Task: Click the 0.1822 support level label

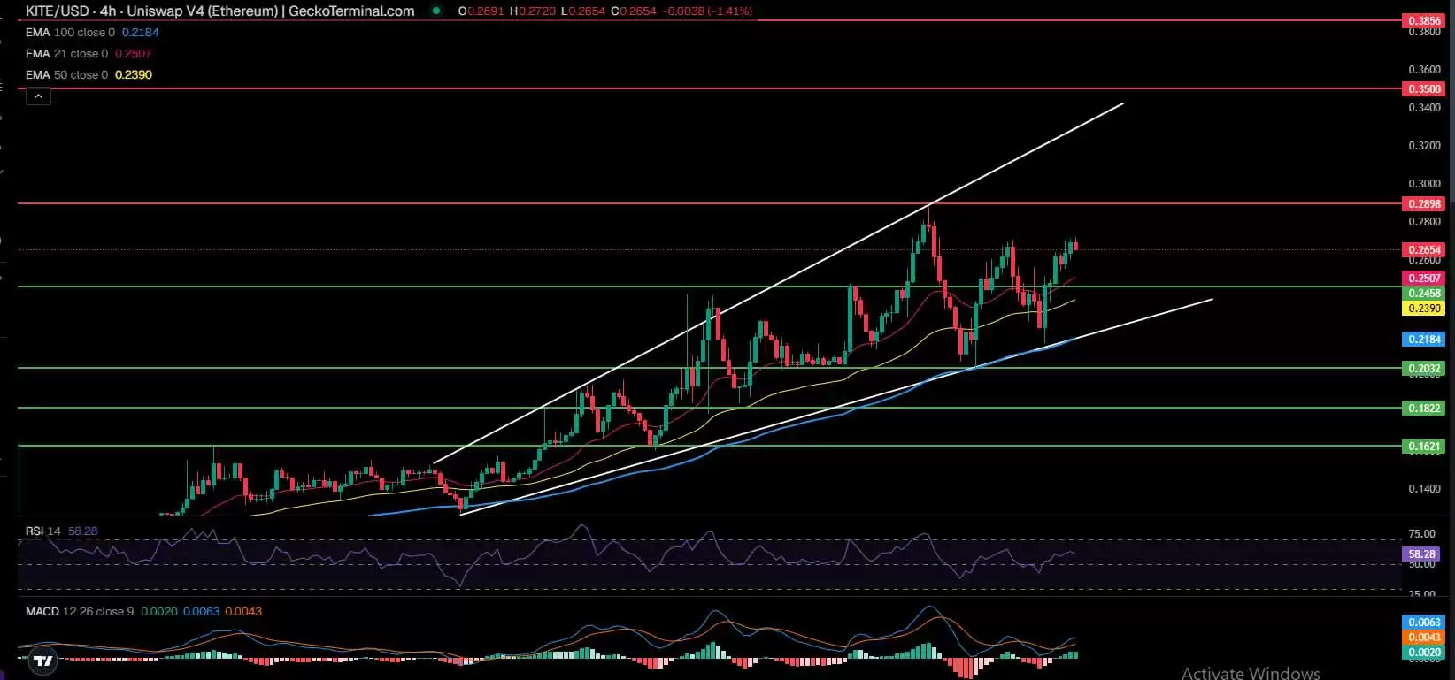Action: tap(1423, 408)
